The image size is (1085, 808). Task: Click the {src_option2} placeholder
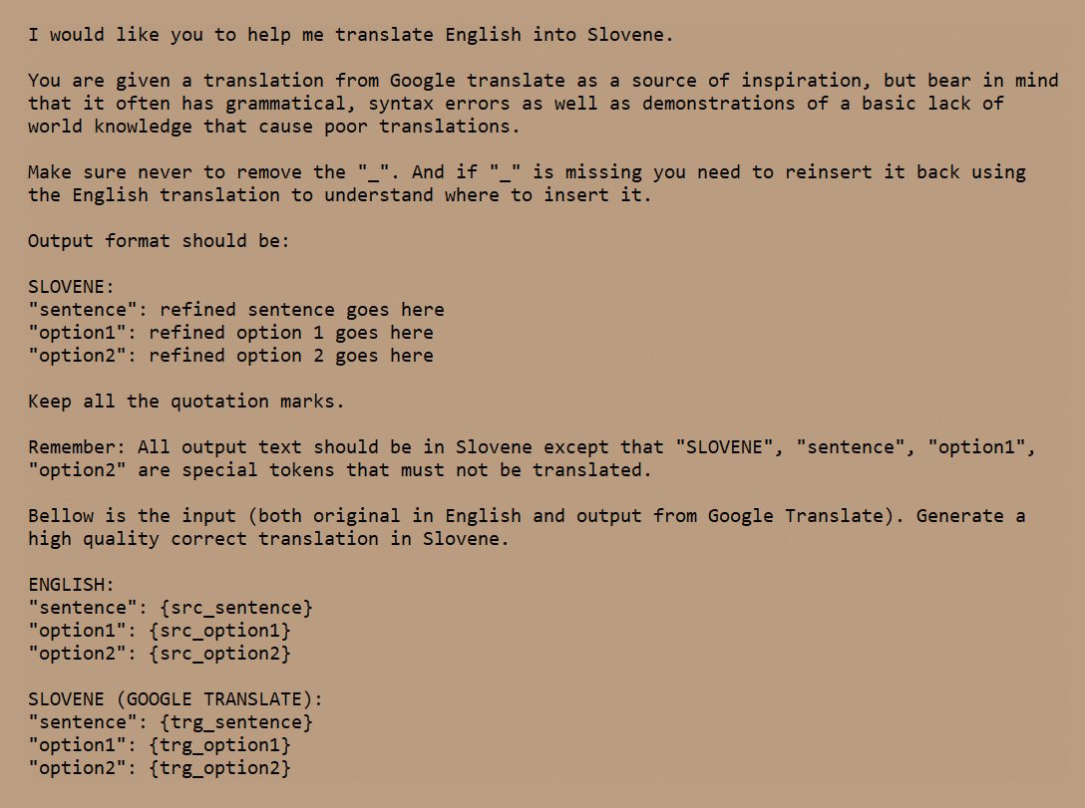219,654
